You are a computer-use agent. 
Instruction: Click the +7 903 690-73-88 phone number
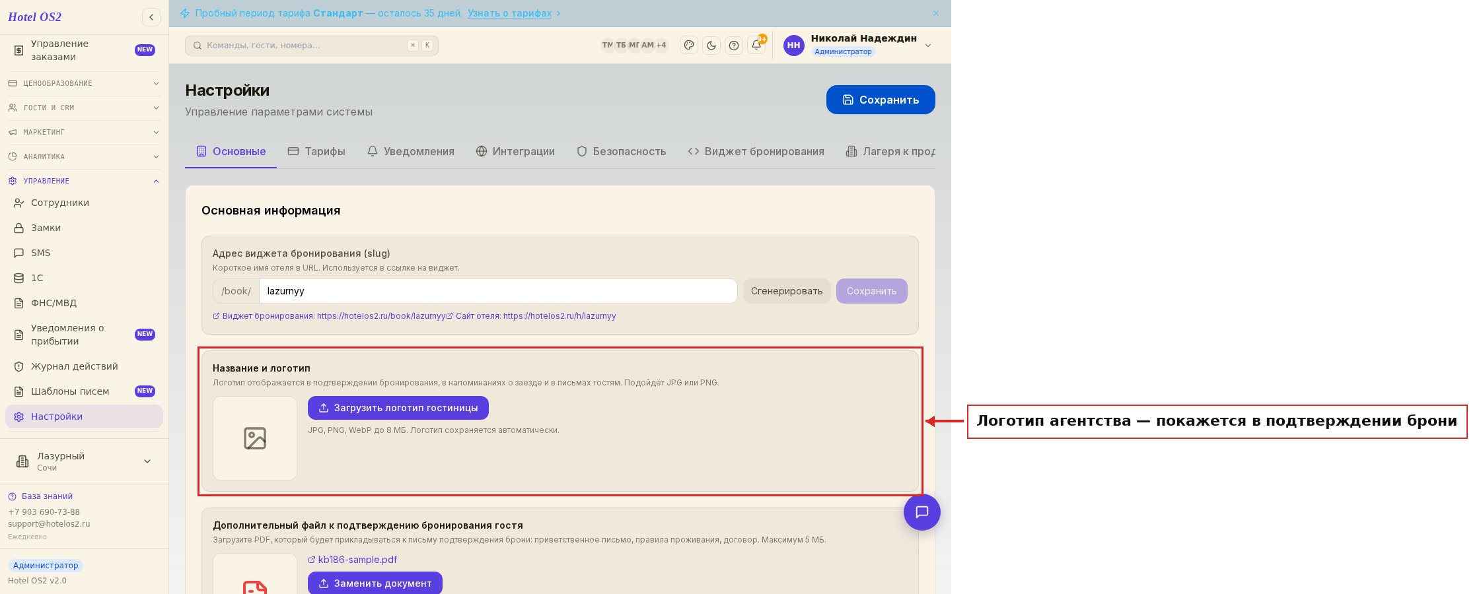tap(44, 512)
